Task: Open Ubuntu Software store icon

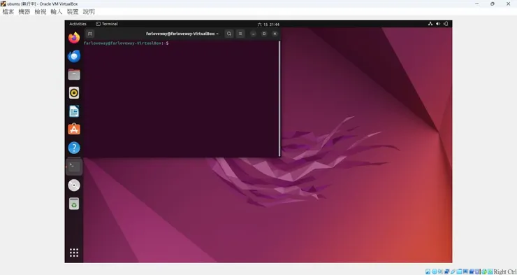Action: [74, 129]
